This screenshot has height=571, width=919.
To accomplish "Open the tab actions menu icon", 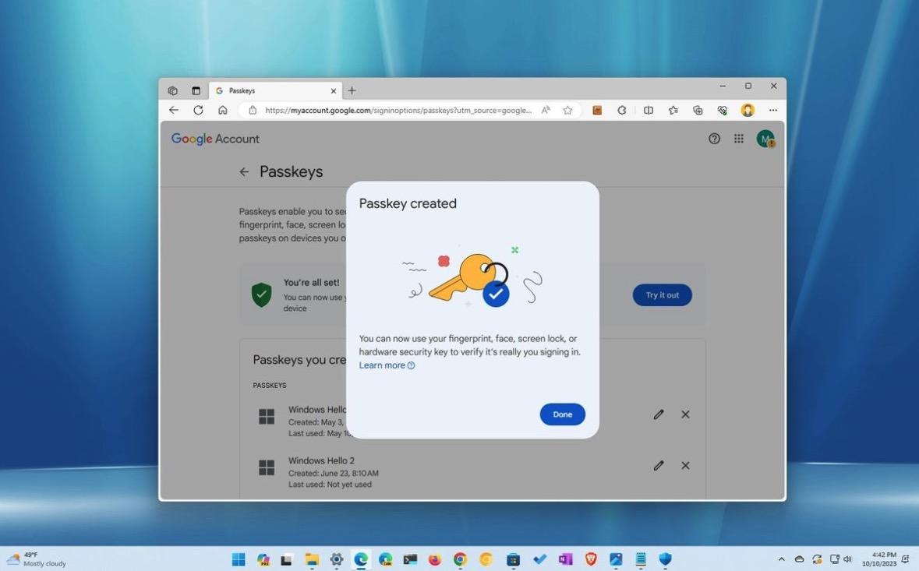I will [x=196, y=91].
